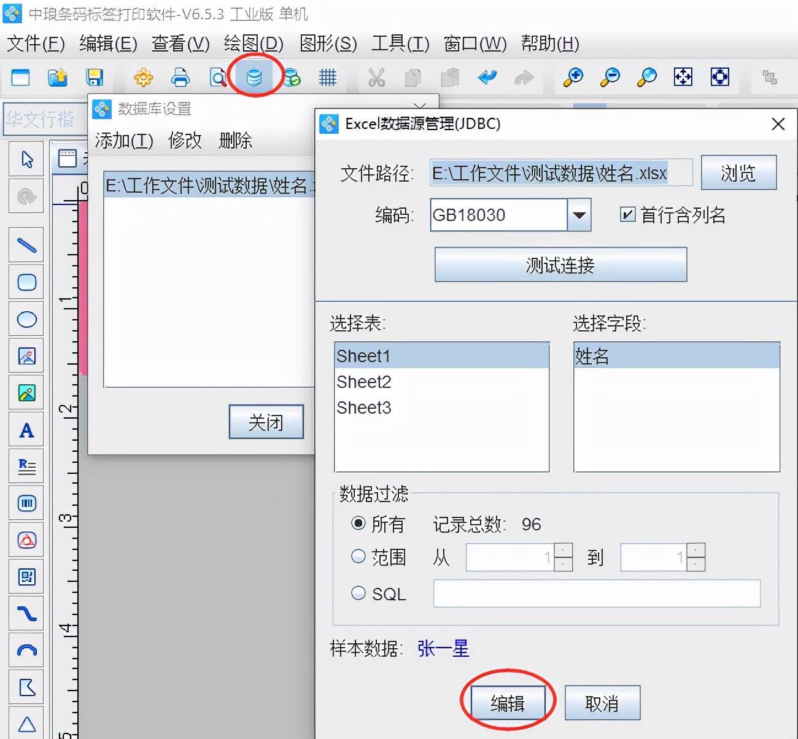The height and width of the screenshot is (739, 798).
Task: Open the 窗口(W) menu
Action: (x=475, y=44)
